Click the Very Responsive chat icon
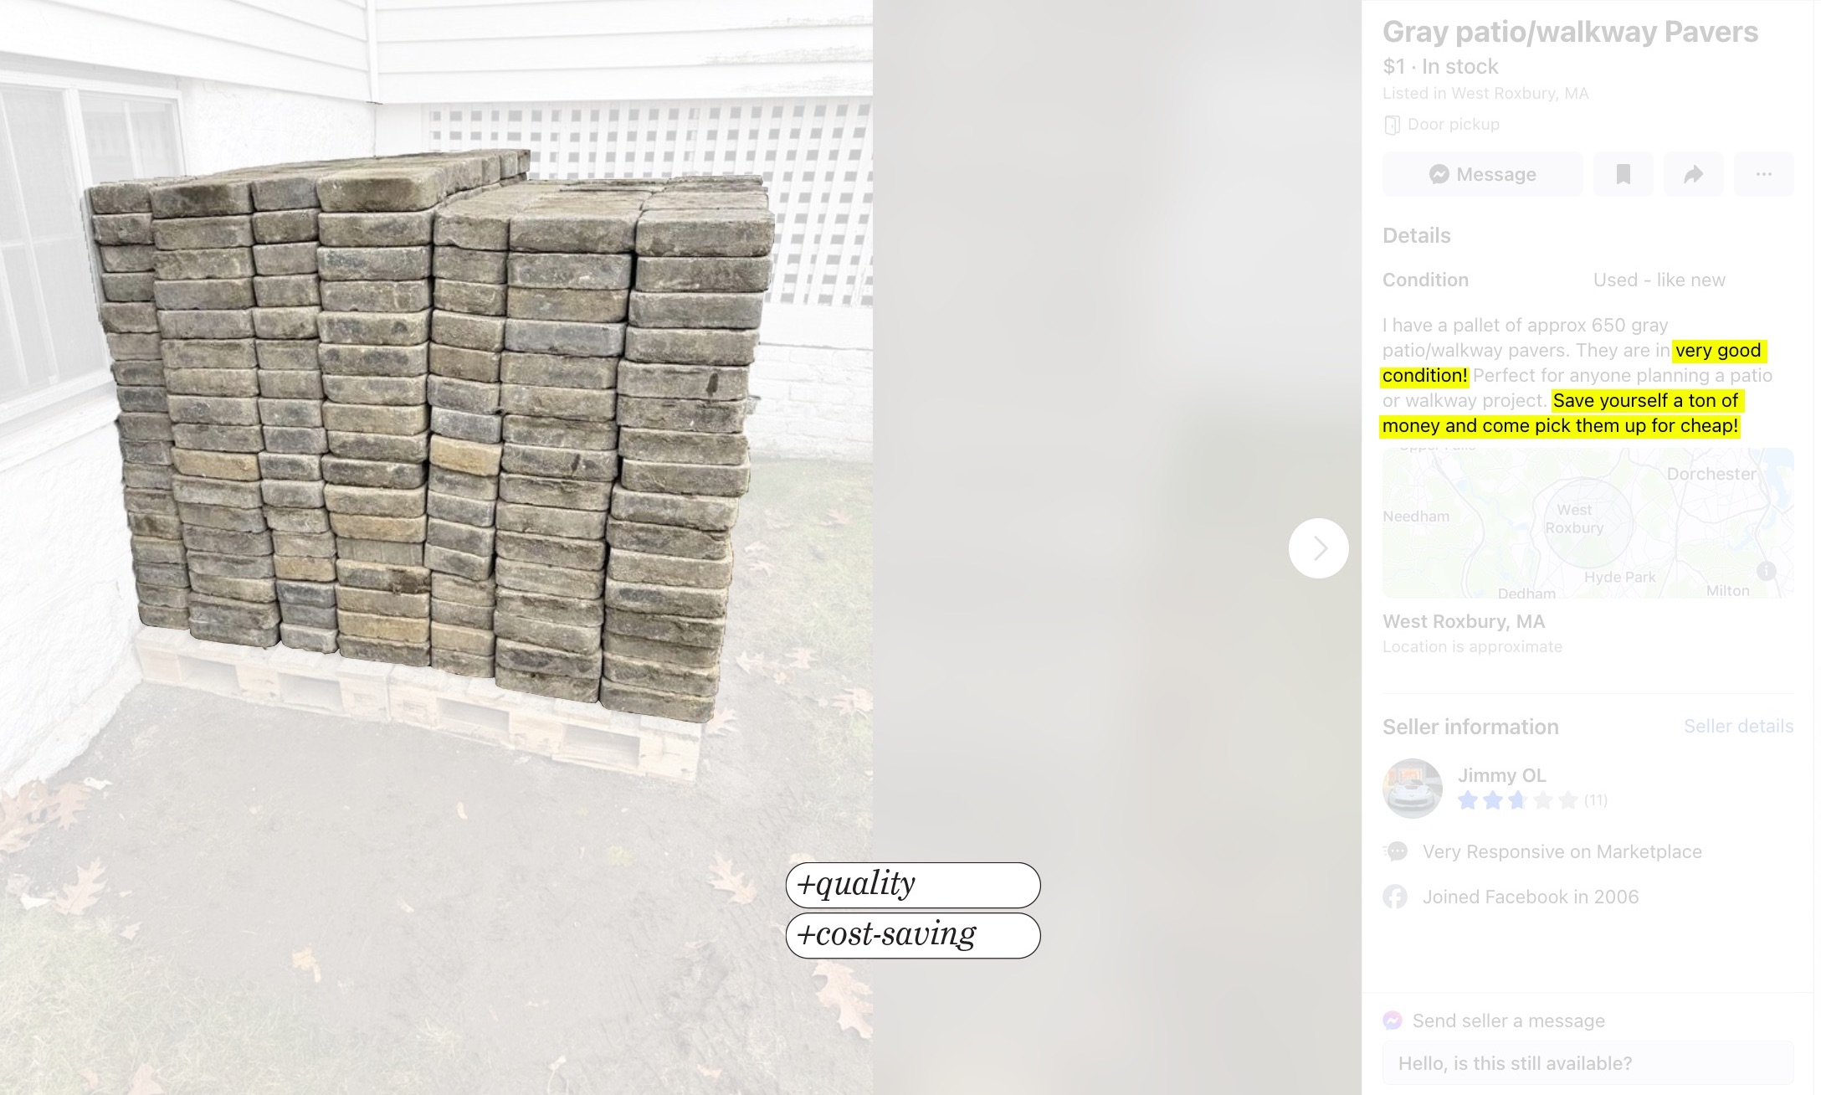The width and height of the screenshot is (1821, 1095). (1396, 852)
